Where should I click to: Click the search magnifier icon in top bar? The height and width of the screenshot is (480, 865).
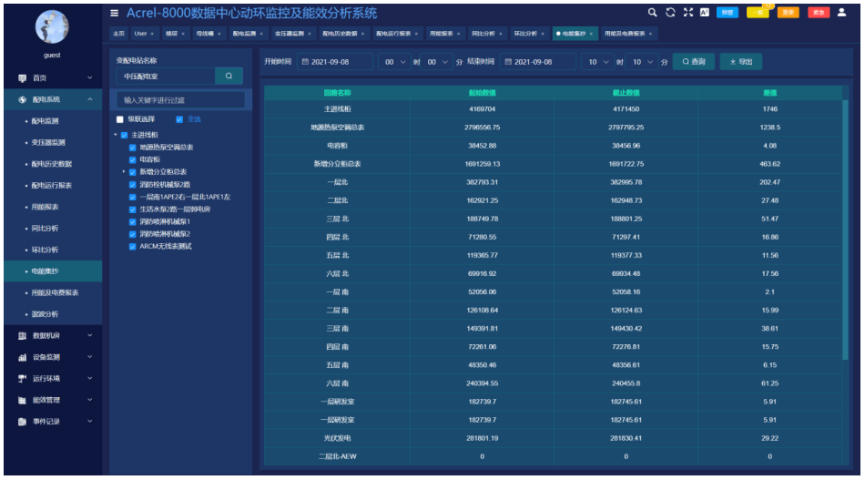pos(653,13)
